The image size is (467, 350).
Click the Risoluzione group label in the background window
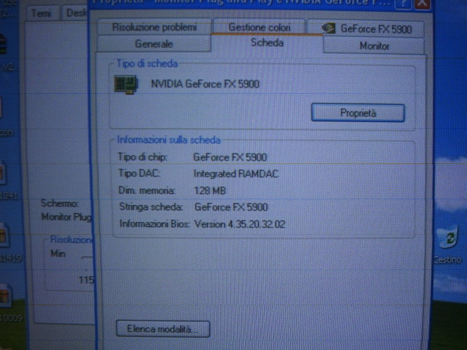[71, 240]
